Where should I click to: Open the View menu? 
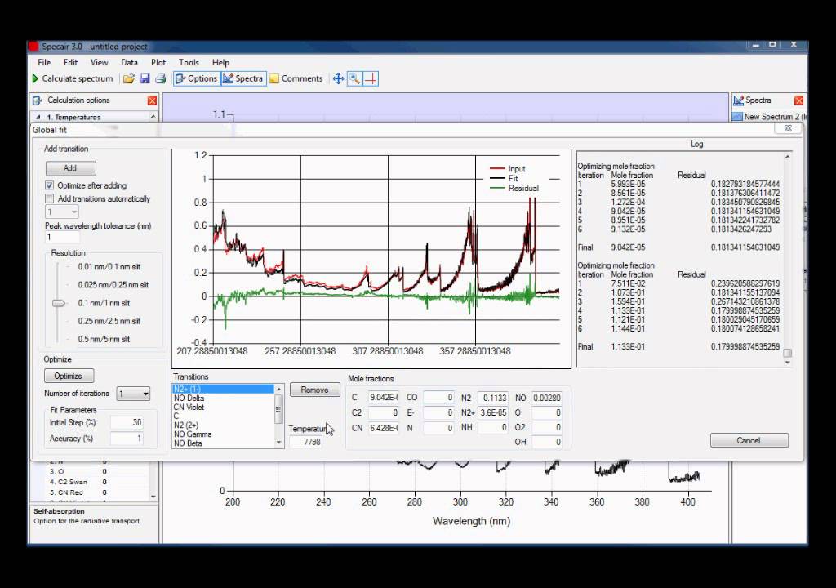[x=99, y=62]
